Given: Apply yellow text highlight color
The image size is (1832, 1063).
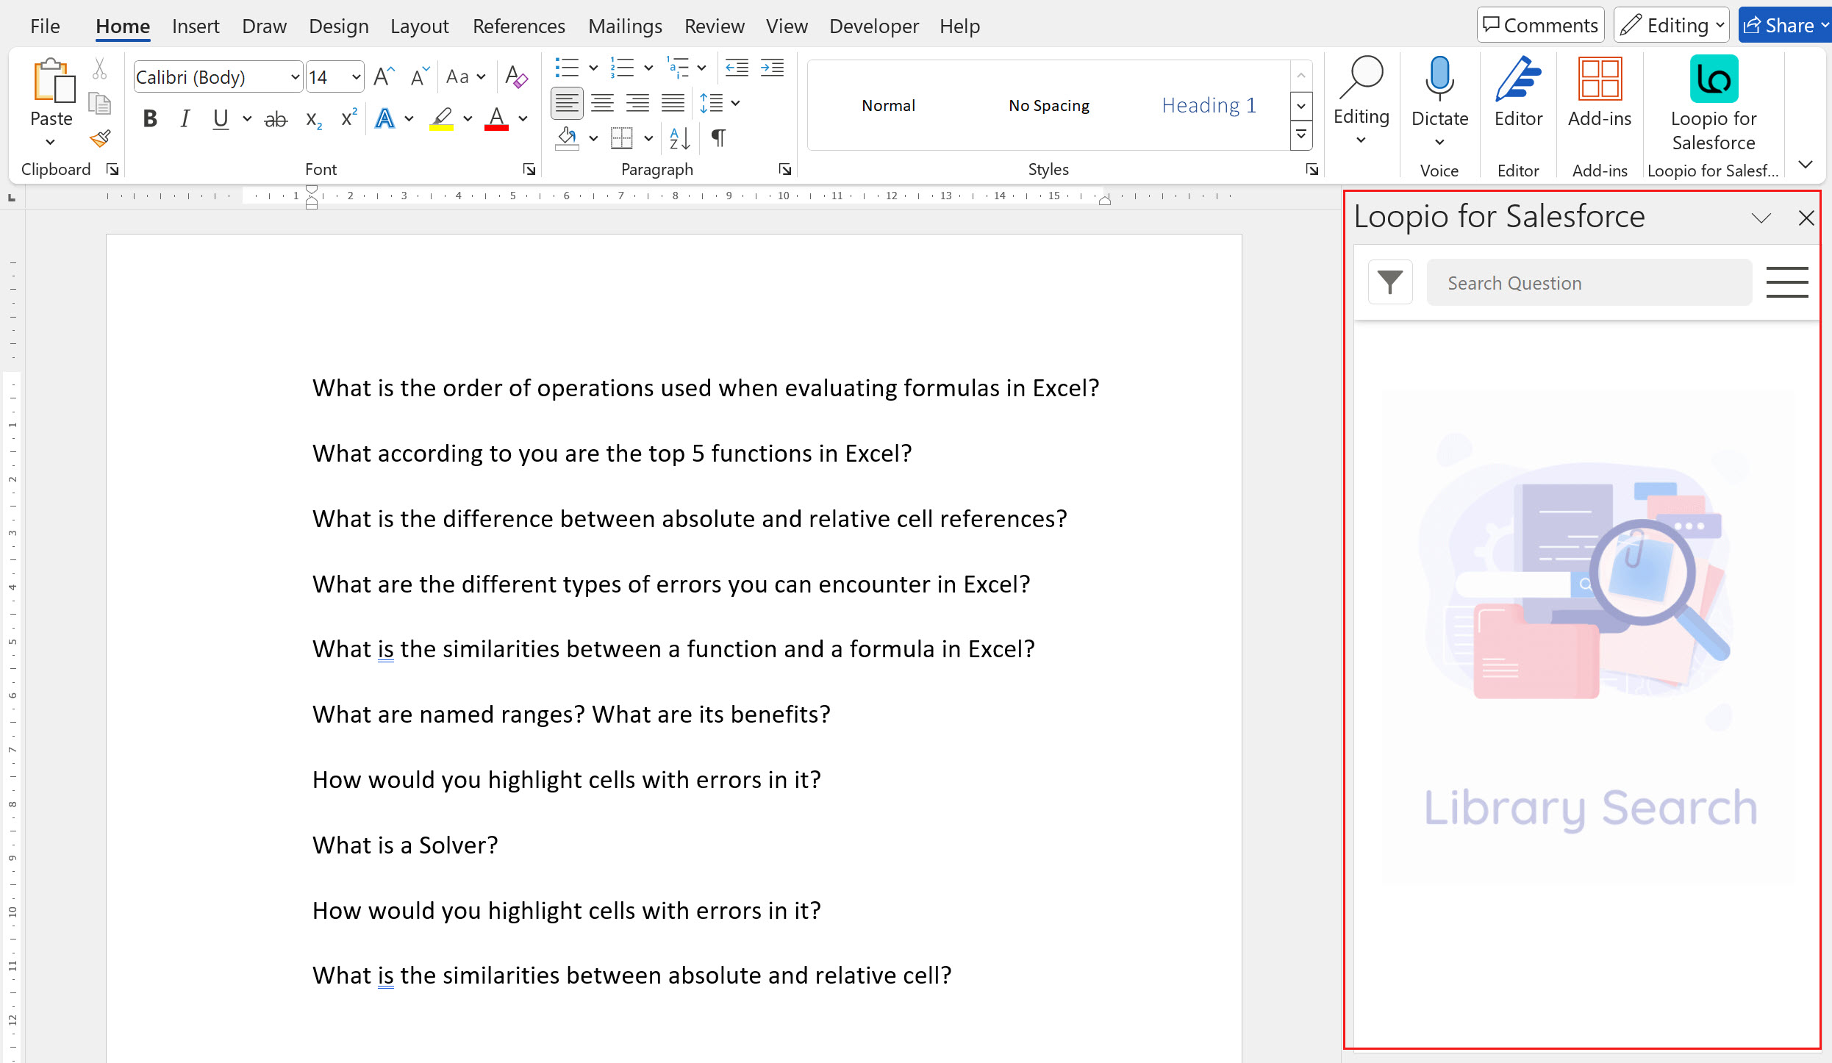Looking at the screenshot, I should 441,119.
